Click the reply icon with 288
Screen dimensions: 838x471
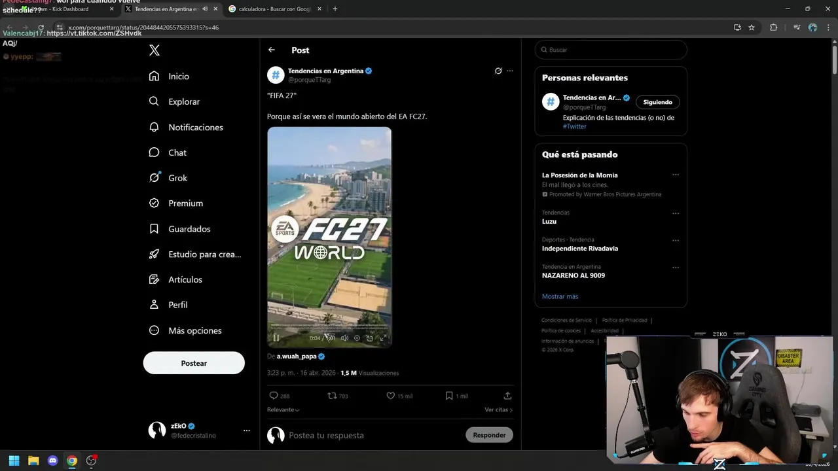280,396
